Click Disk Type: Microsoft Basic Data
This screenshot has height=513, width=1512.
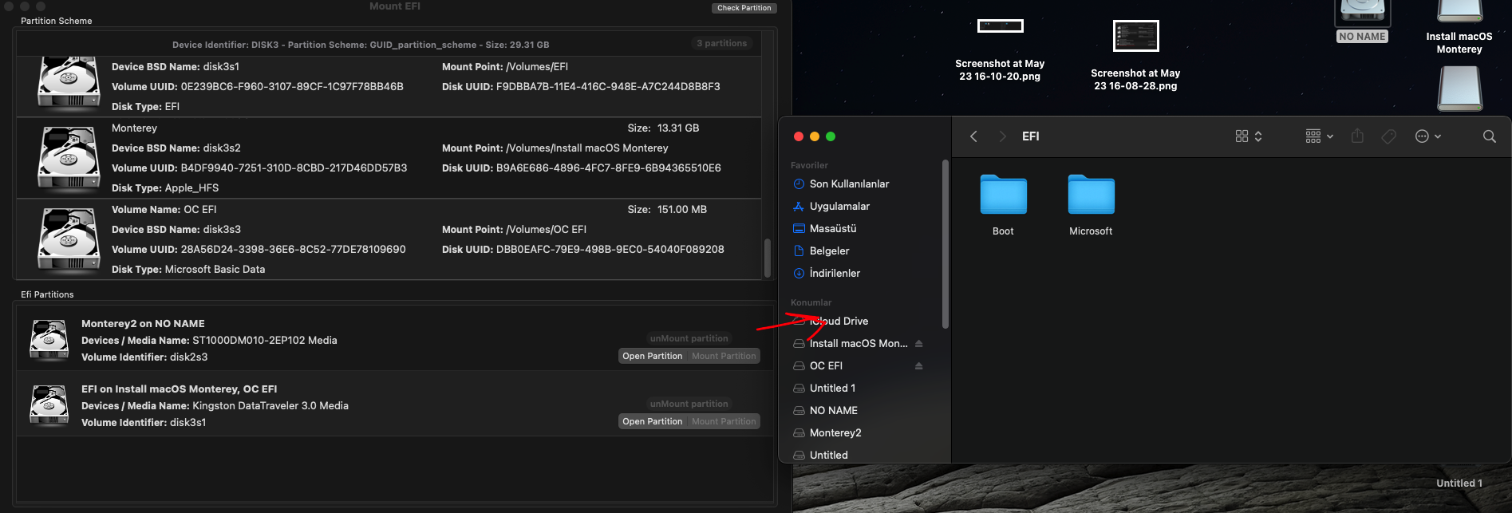[188, 269]
